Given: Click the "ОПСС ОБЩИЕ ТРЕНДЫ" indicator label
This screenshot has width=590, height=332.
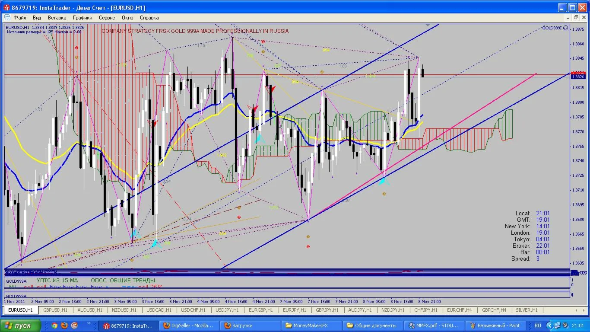Looking at the screenshot, I should pos(123,281).
